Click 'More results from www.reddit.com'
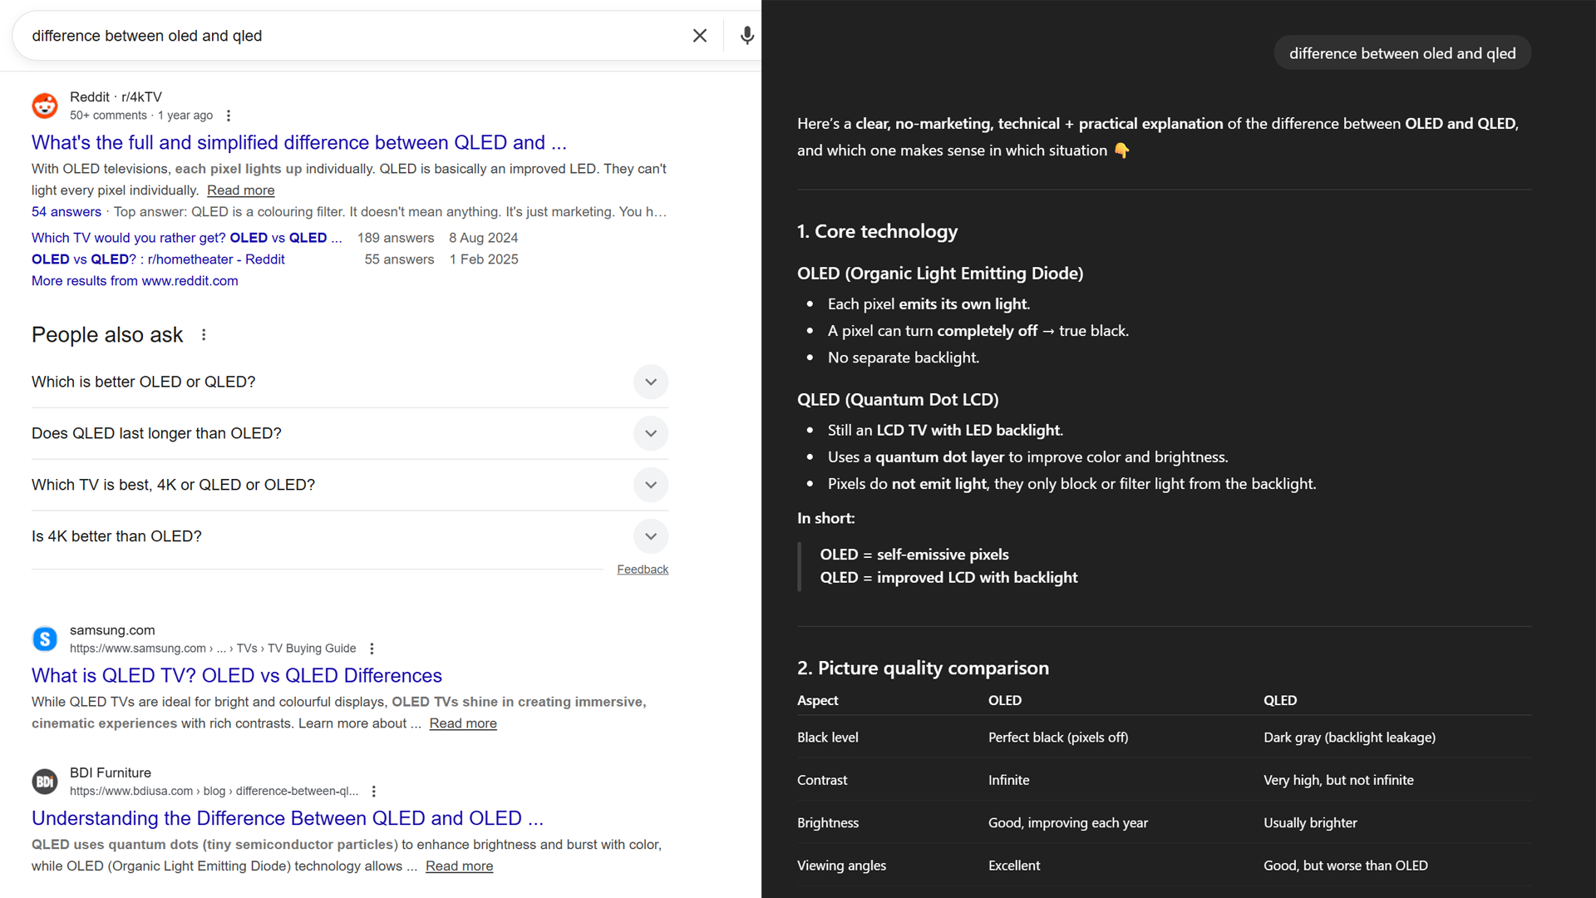Image resolution: width=1596 pixels, height=898 pixels. click(135, 281)
